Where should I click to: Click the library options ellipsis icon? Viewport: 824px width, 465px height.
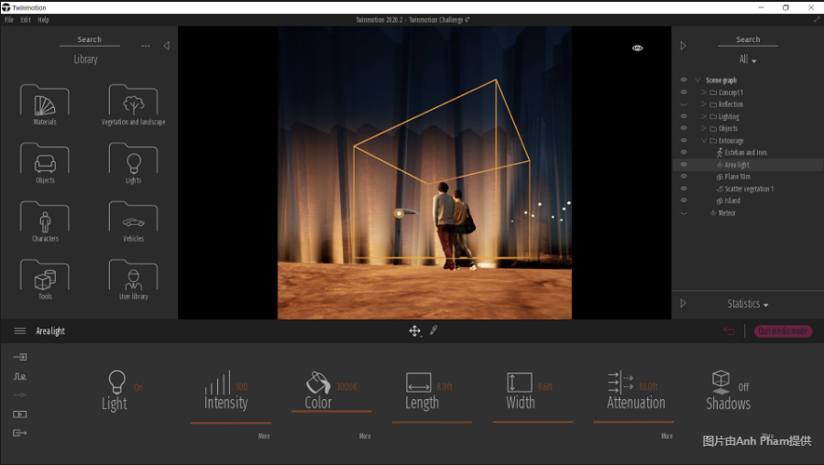146,46
